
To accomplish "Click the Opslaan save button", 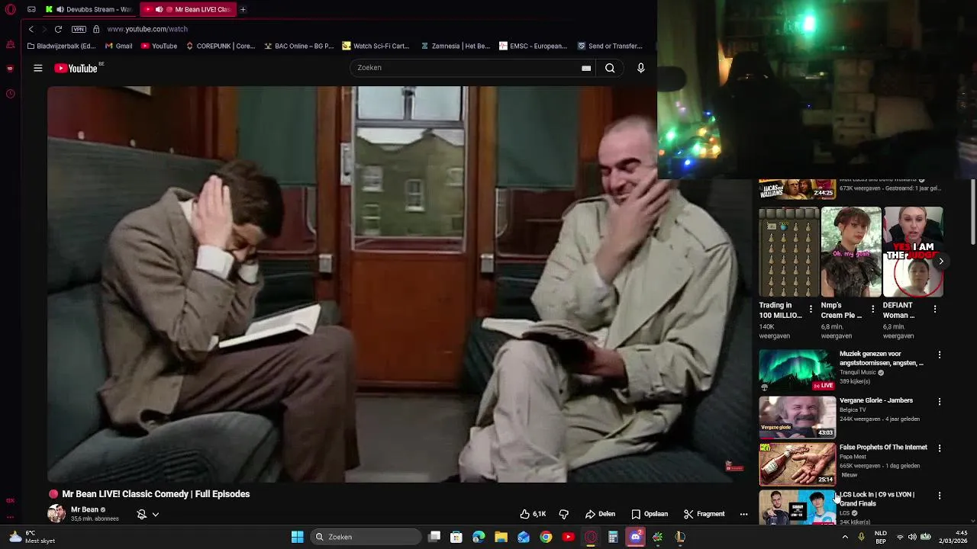I will (650, 514).
